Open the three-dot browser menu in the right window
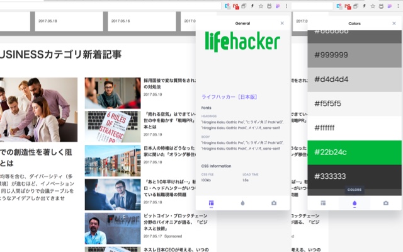Image resolution: width=403 pixels, height=252 pixels. pyautogui.click(x=398, y=6)
